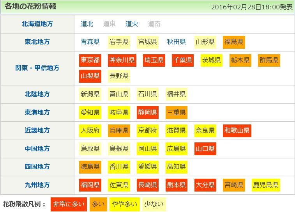Open 福岡県 pollen details

tap(90, 185)
